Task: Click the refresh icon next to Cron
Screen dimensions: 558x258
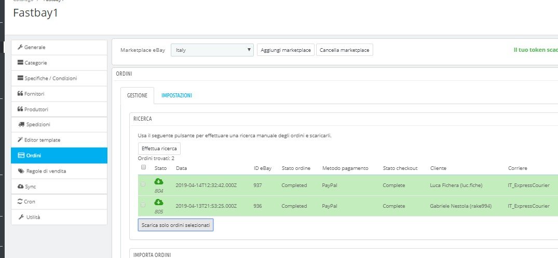Action: coord(20,202)
